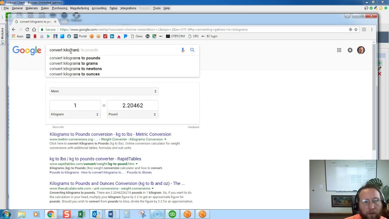Image resolution: width=389 pixels, height=219 pixels.
Task: Open Word from the taskbar
Action: (x=112, y=214)
